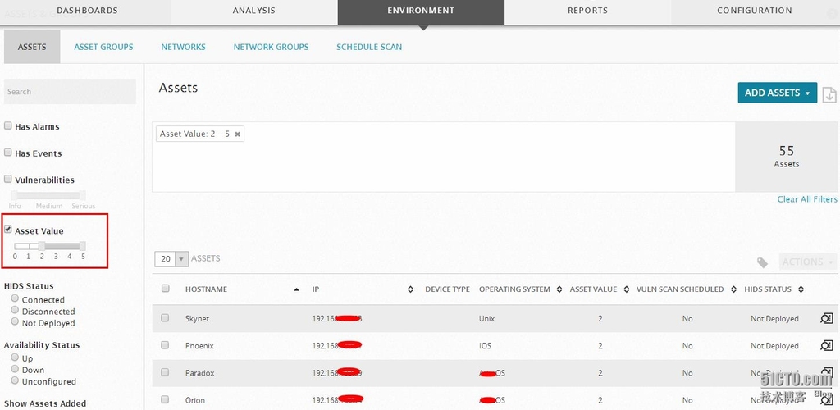Select Availability Status Down radio button
Image resolution: width=840 pixels, height=410 pixels.
(15, 369)
